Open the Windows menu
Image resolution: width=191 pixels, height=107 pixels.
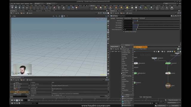point(27,4)
